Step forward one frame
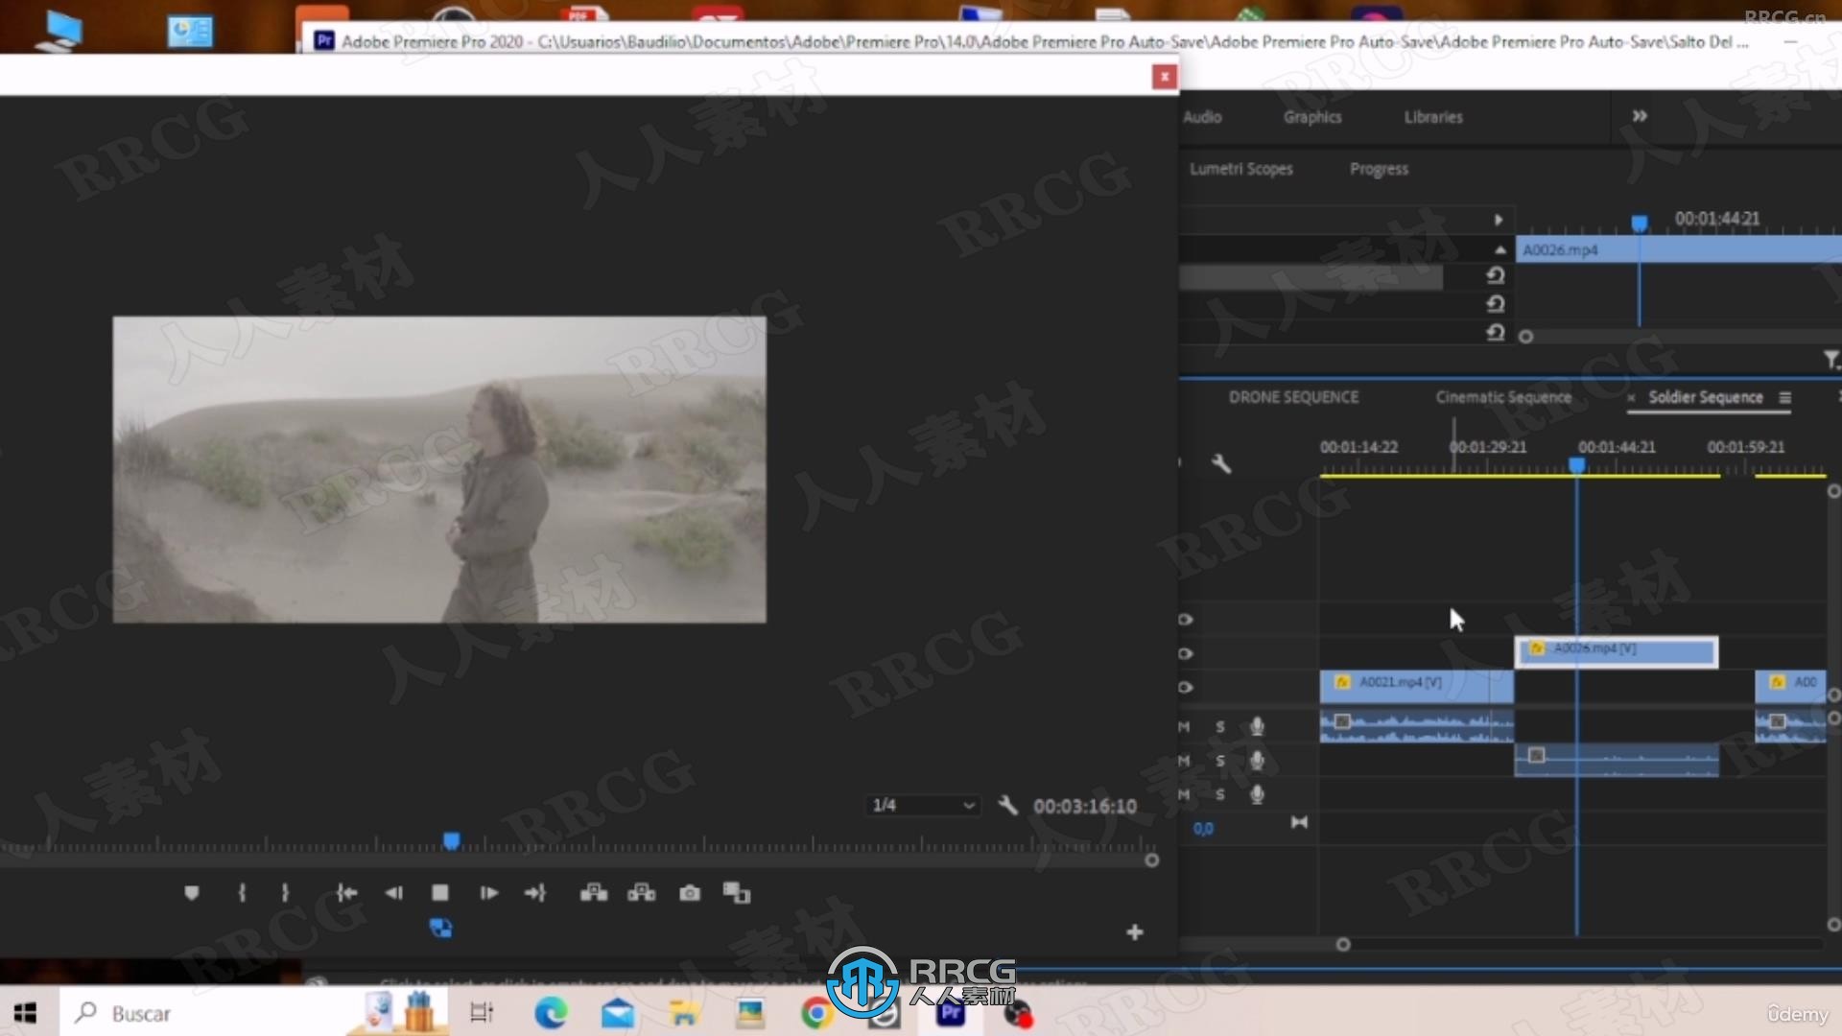Viewport: 1842px width, 1036px height. tap(489, 893)
